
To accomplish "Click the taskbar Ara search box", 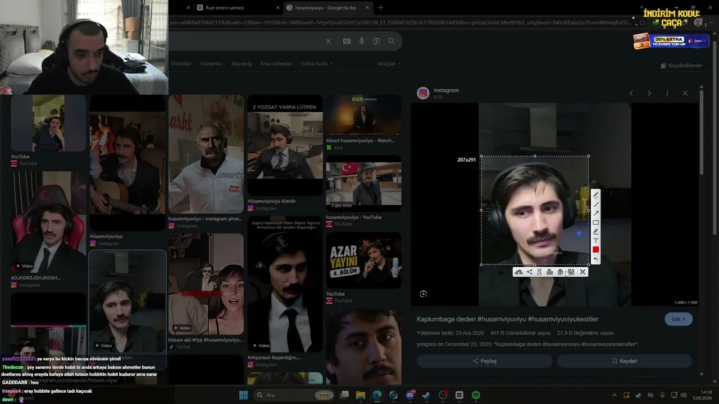I will coord(293,395).
